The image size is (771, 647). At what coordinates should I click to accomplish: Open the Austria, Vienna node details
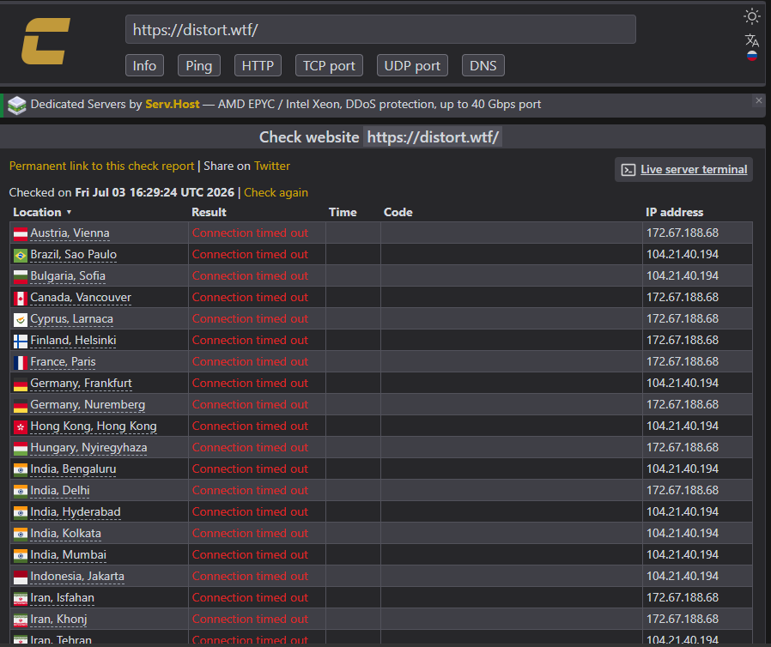tap(70, 233)
